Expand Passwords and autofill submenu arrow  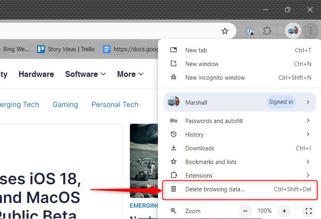point(308,121)
